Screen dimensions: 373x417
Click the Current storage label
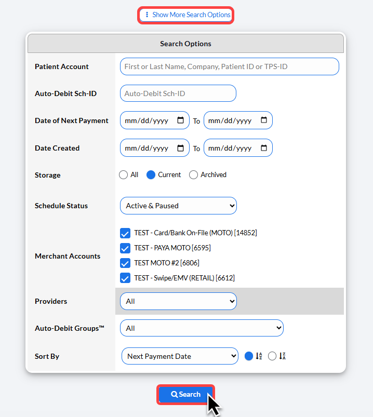169,174
